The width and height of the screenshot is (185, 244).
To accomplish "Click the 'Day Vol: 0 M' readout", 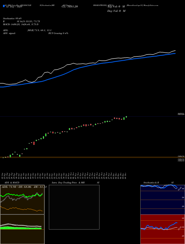I will [x=116, y=11].
